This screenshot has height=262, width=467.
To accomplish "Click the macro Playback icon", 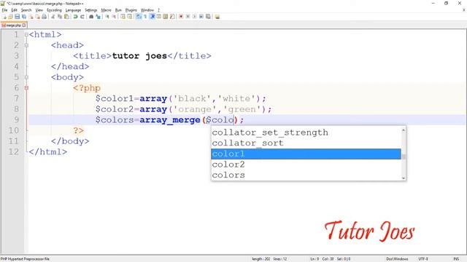I will [195, 17].
